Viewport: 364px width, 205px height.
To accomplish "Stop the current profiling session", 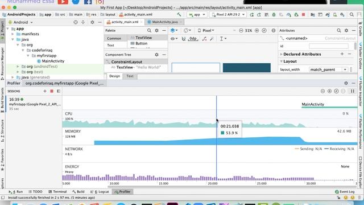I will tap(52, 91).
